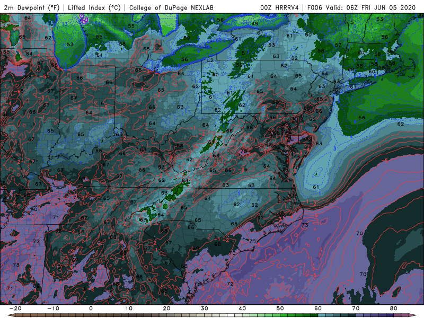Click 'F006 Valid: 06Z FRI JUN 05 2020'
The height and width of the screenshot is (318, 424).
[x=361, y=7]
